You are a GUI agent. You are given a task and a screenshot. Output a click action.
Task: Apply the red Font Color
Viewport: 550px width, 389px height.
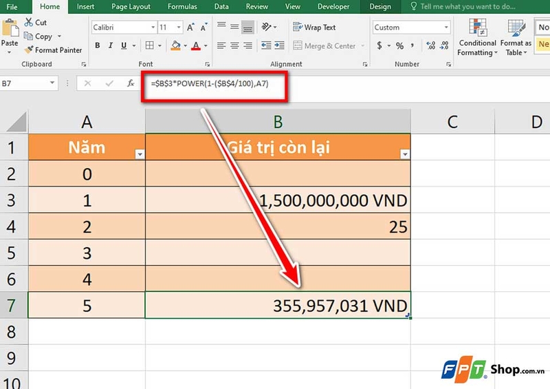(x=196, y=45)
